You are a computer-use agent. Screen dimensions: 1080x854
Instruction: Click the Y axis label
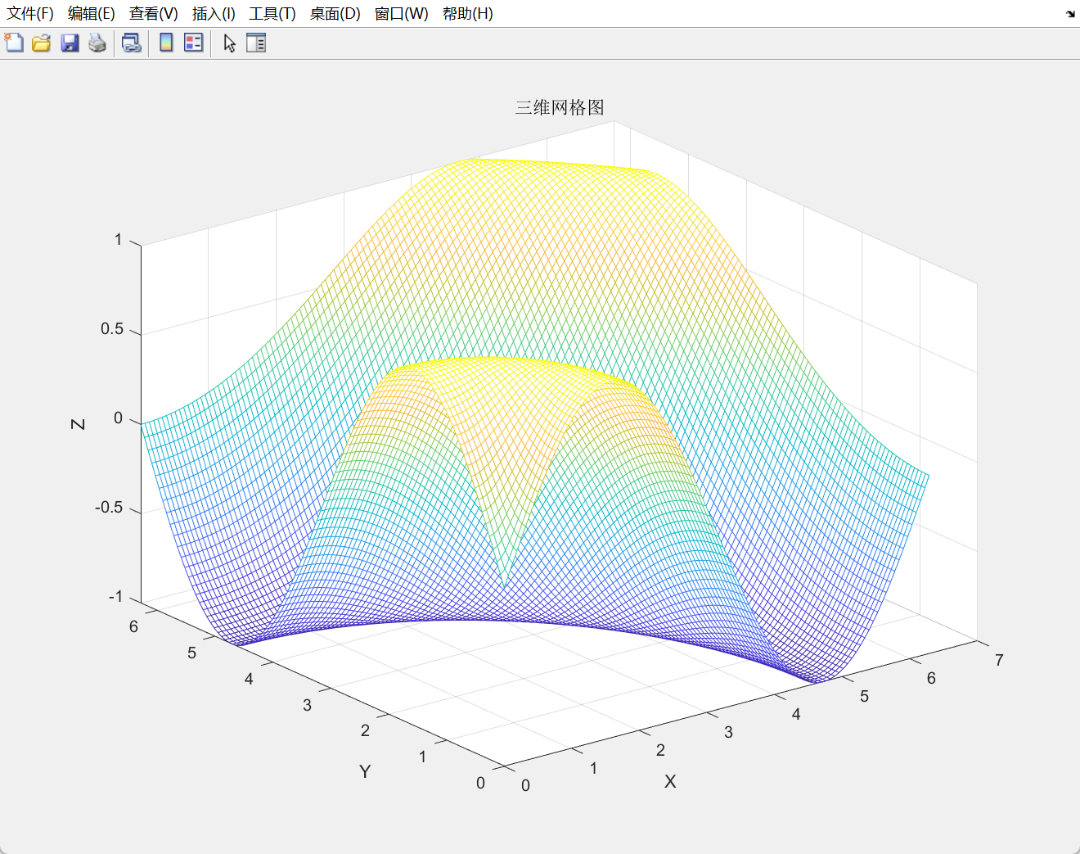tap(365, 771)
